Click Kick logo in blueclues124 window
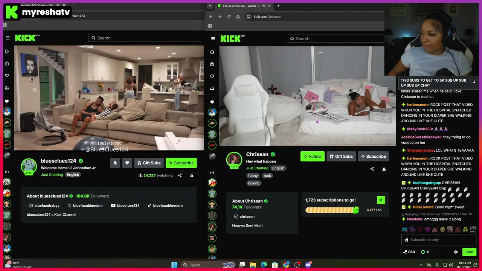 point(27,38)
